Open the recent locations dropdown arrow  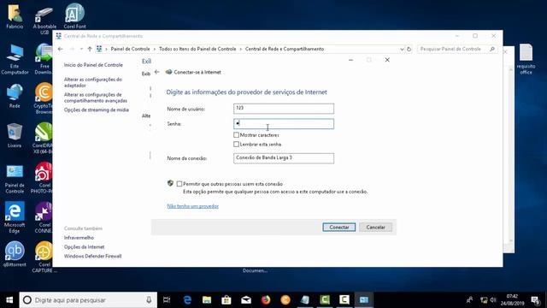(81, 49)
